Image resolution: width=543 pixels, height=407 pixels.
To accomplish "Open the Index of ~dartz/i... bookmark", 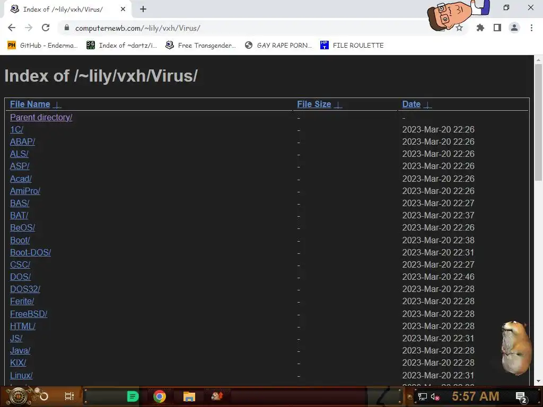I will pos(121,46).
